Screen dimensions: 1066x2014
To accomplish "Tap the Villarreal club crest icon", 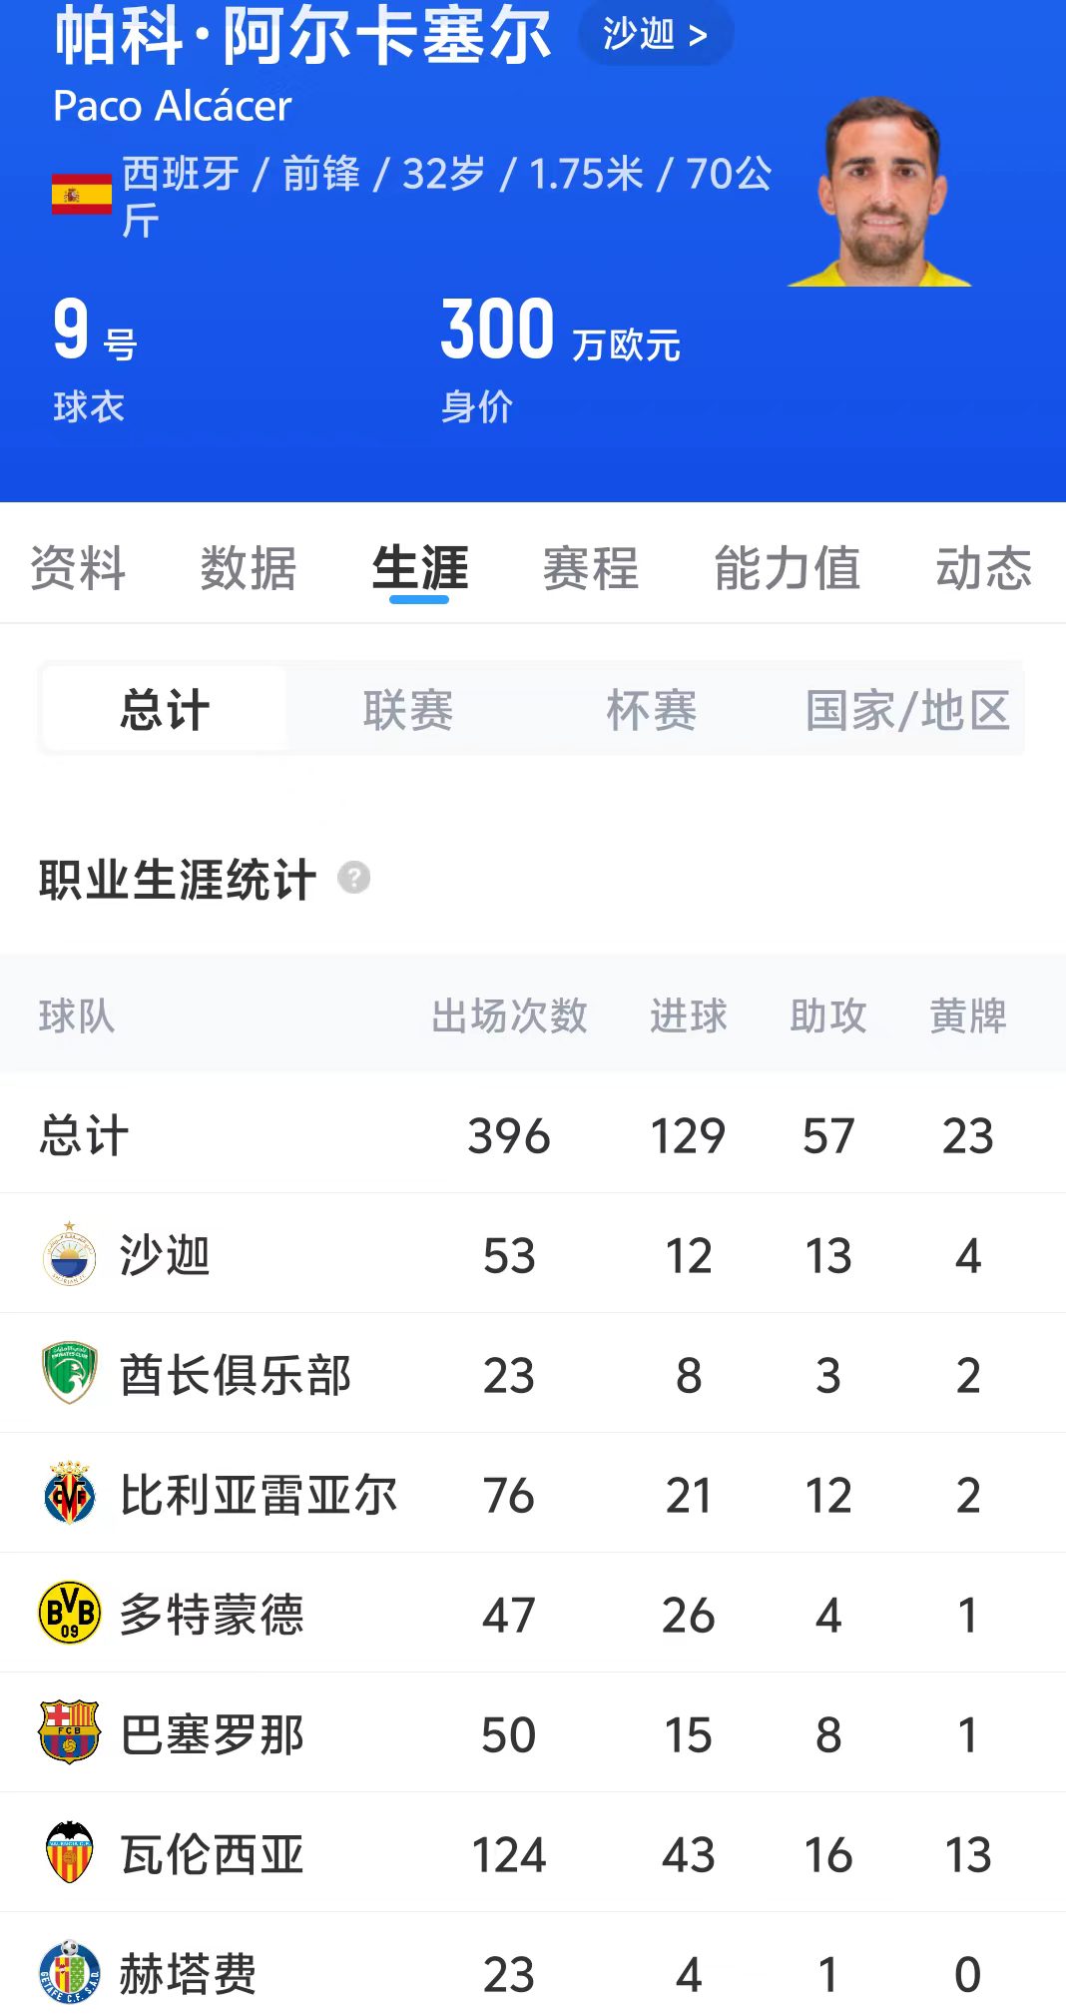I will point(70,1493).
